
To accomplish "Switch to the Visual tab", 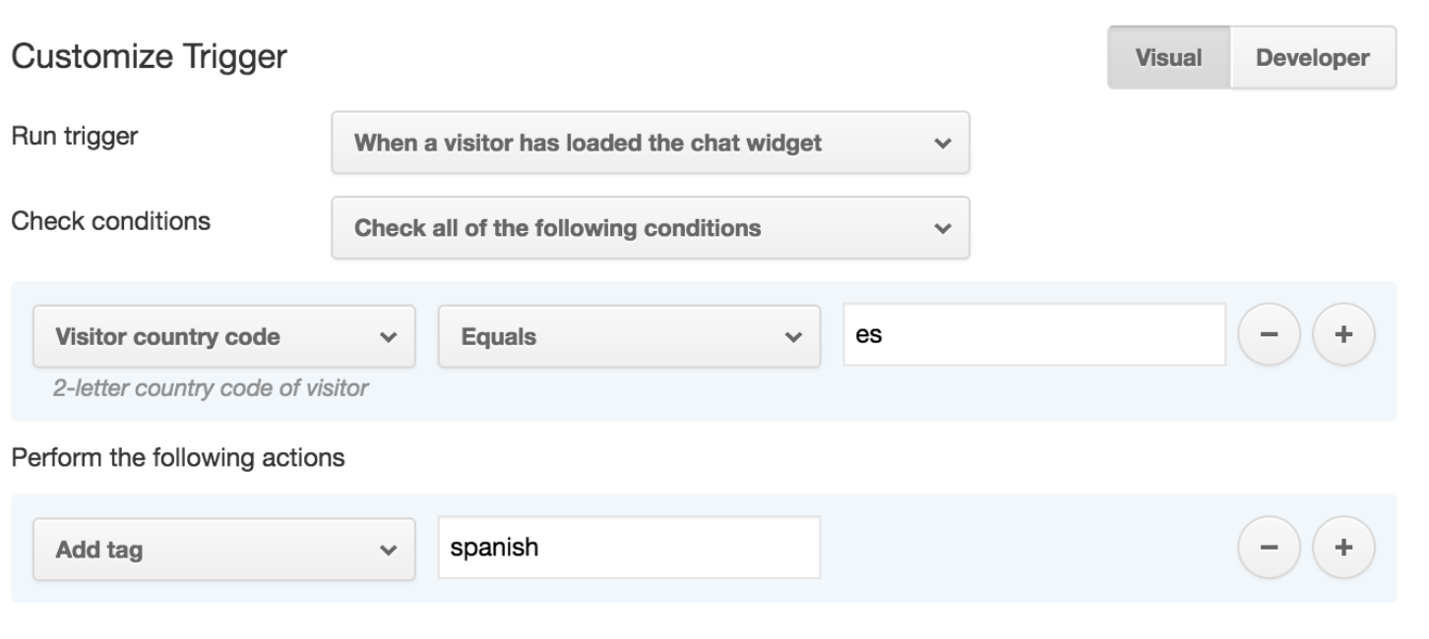I will coord(1168,57).
